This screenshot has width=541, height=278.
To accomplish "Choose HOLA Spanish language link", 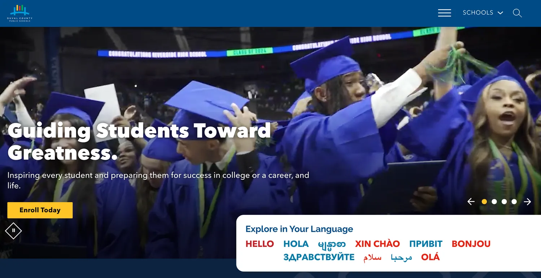I will point(296,244).
